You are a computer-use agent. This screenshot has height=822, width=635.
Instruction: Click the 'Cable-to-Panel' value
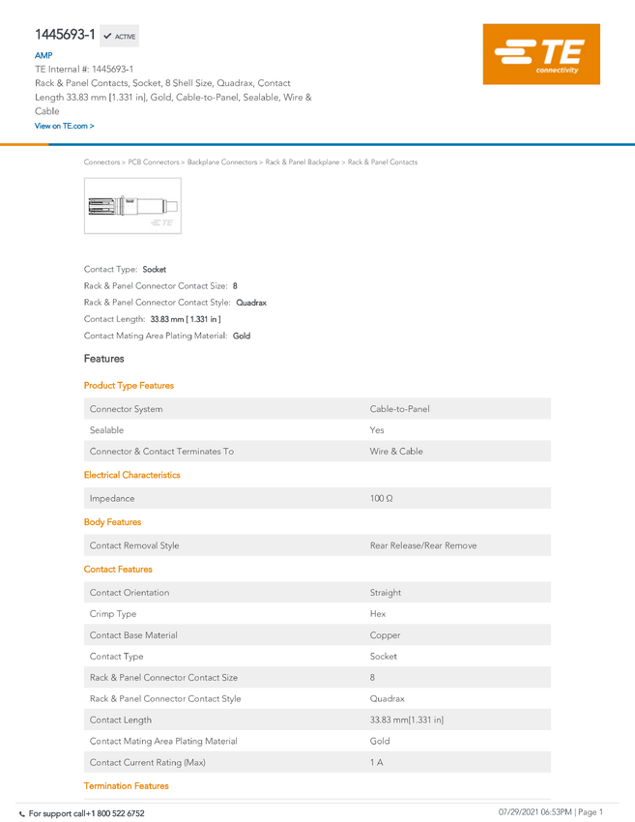point(400,409)
